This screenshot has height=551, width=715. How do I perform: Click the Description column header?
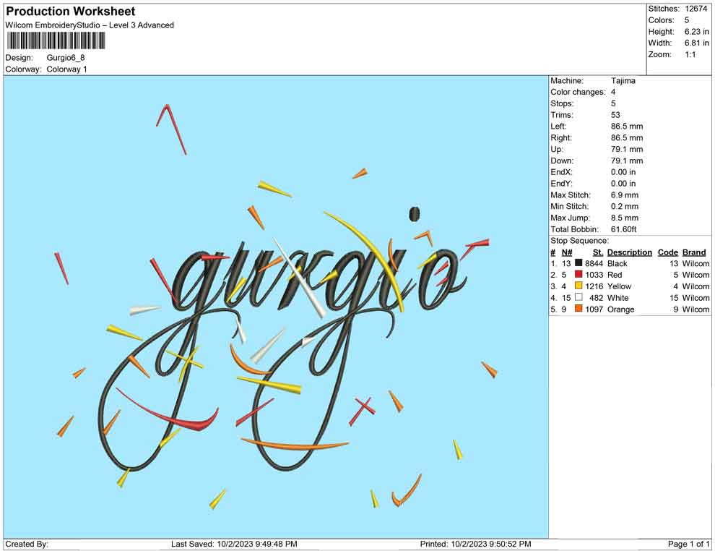[629, 252]
